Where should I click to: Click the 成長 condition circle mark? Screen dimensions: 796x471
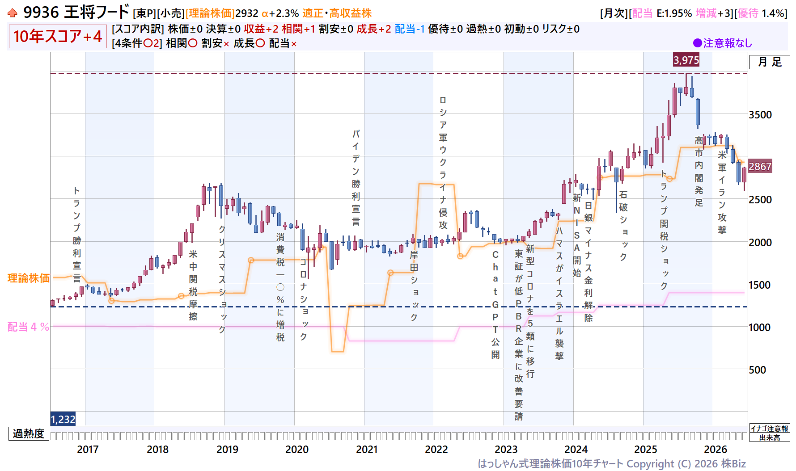point(260,43)
